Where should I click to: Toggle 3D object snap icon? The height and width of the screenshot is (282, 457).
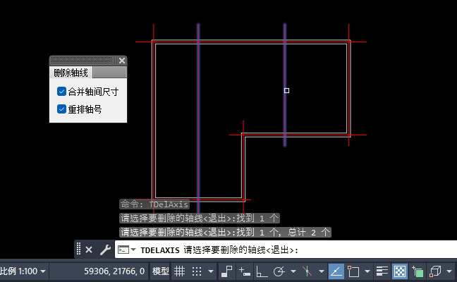point(435,271)
